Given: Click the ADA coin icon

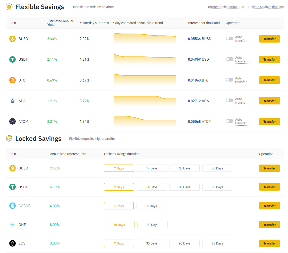Looking at the screenshot, I should (12, 101).
